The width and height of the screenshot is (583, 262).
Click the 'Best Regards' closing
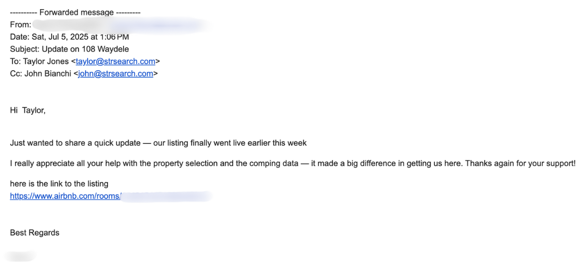[35, 233]
